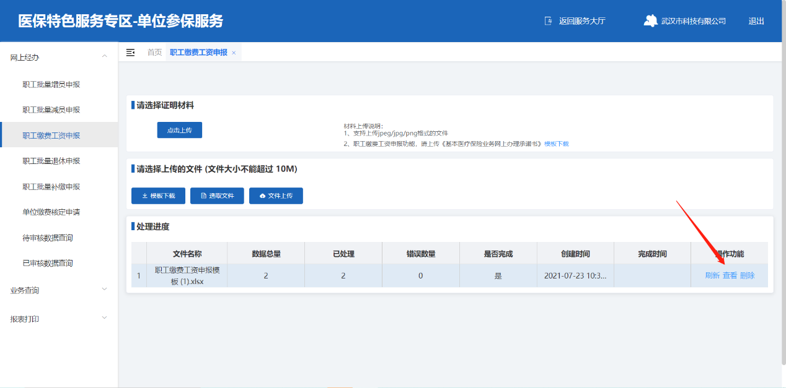Click the 模板下载 hyperlink in upload notes
The width and height of the screenshot is (786, 388).
[x=557, y=144]
